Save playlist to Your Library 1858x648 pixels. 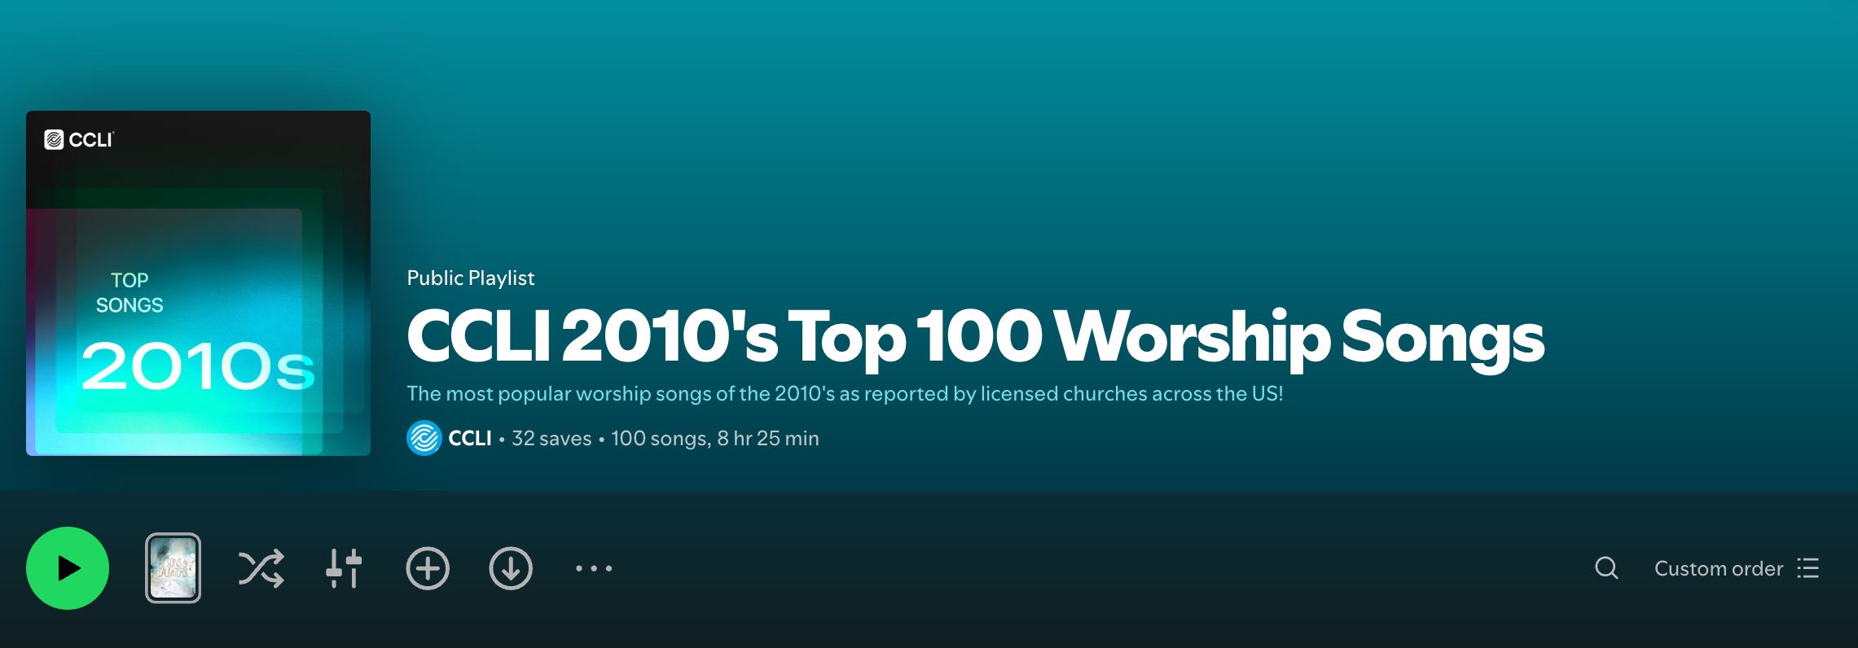pos(428,568)
